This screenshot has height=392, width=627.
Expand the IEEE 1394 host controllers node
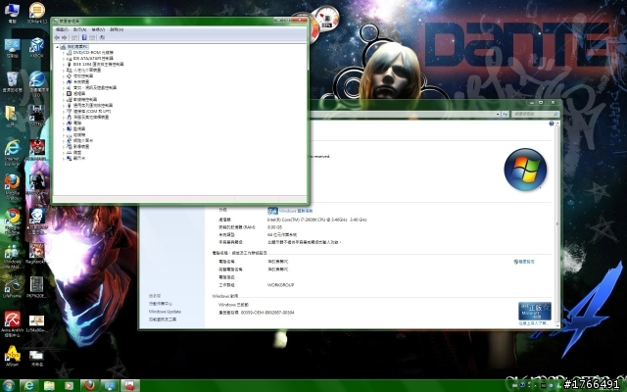click(63, 65)
